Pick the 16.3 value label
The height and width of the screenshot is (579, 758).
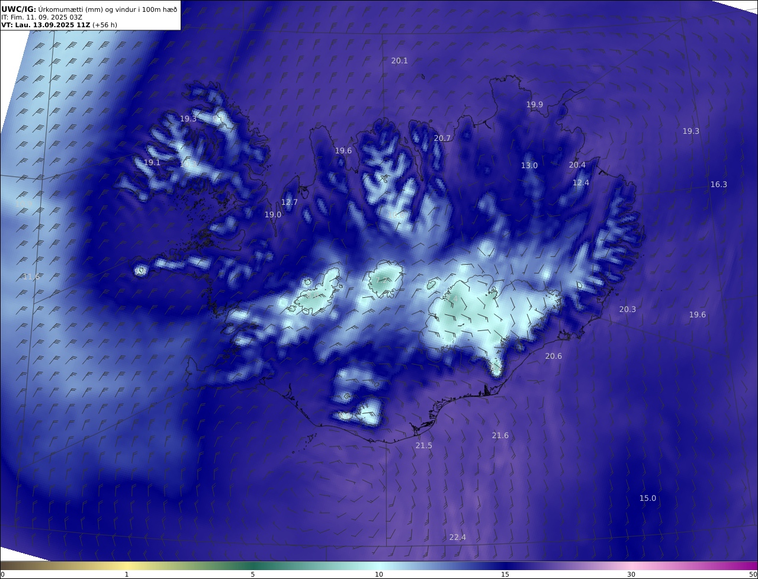point(719,185)
